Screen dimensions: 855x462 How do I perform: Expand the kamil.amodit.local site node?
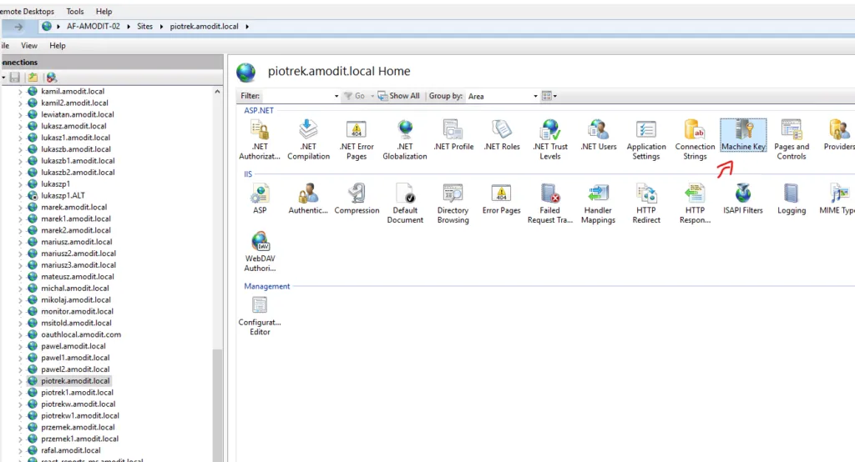point(20,92)
